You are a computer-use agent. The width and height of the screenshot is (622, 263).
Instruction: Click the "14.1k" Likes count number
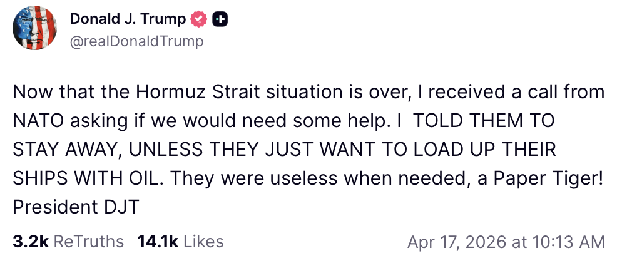156,241
